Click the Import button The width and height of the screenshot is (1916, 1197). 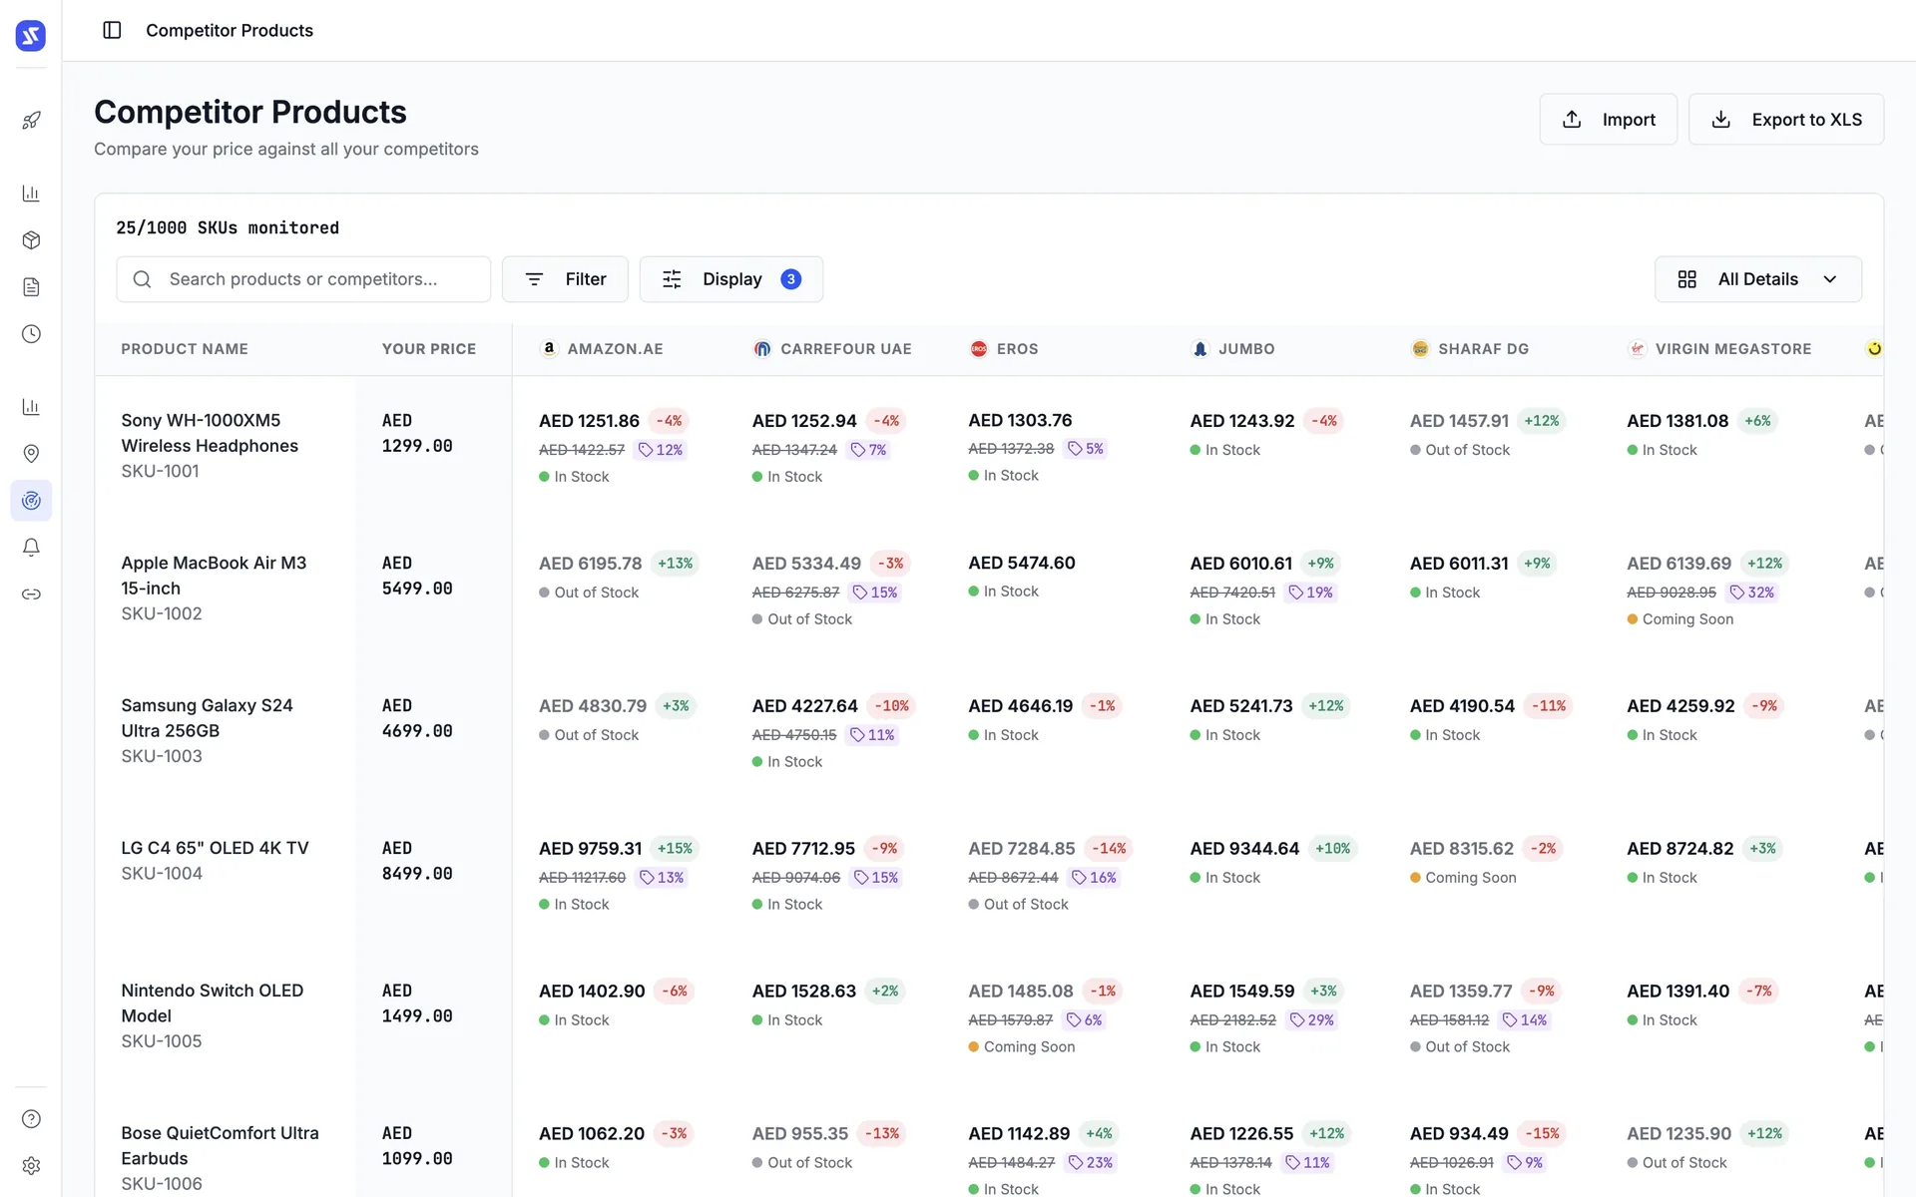[x=1608, y=119]
